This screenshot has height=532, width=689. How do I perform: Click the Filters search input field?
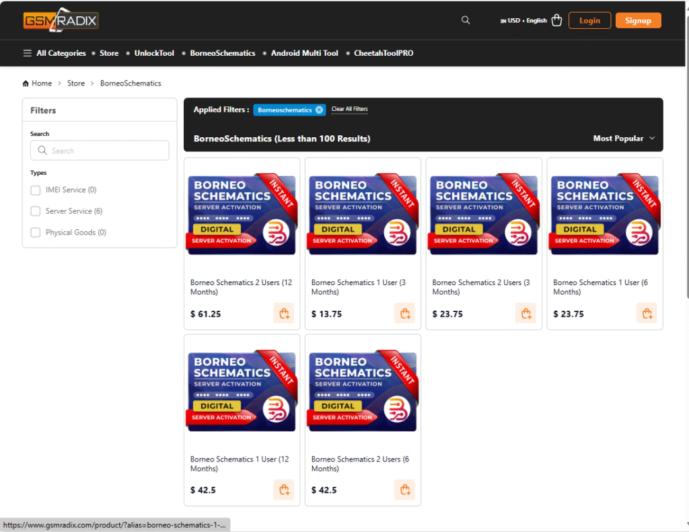point(100,151)
